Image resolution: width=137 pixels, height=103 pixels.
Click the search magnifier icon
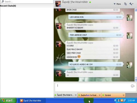(x=3, y=1)
